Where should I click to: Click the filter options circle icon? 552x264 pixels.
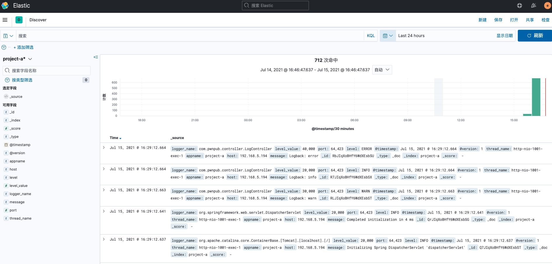point(4,47)
